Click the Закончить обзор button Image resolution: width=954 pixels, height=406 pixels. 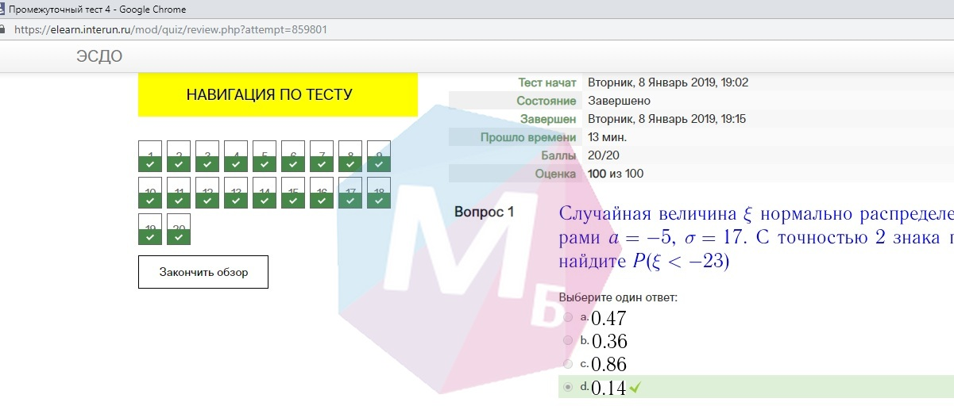coord(203,272)
